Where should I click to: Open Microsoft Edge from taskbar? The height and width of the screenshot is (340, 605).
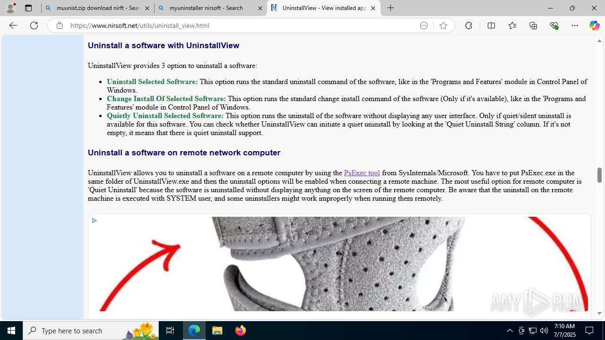click(x=194, y=331)
